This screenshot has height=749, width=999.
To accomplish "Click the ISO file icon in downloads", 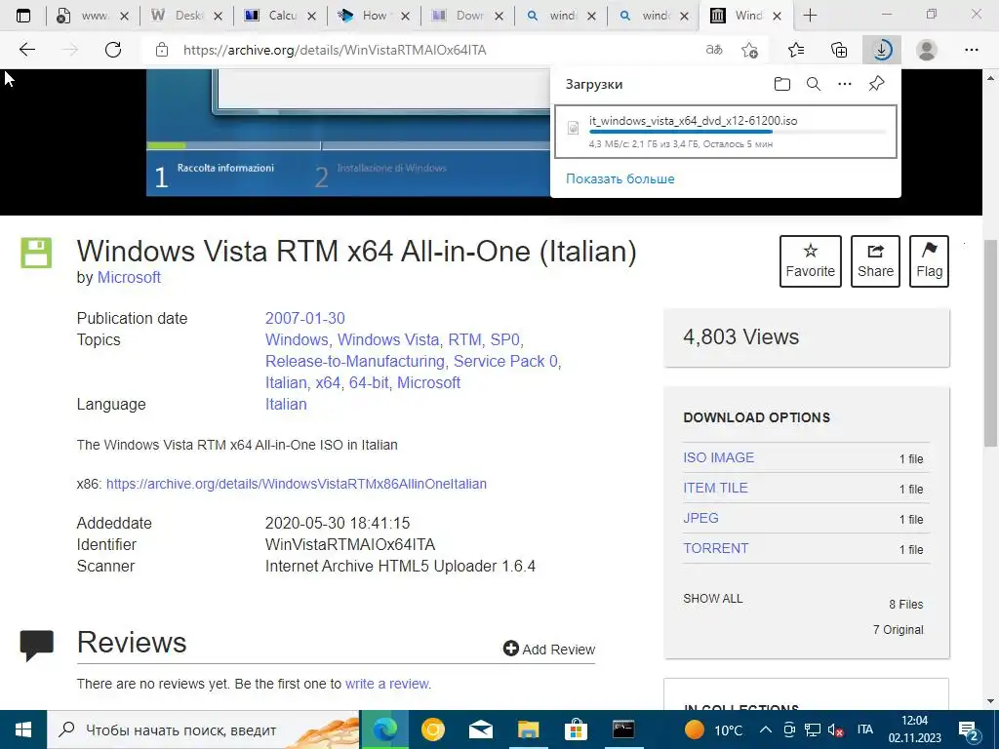I will point(574,128).
